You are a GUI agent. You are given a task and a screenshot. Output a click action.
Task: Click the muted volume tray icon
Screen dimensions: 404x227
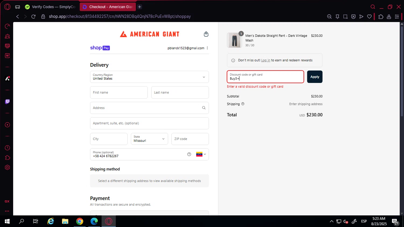(x=346, y=221)
